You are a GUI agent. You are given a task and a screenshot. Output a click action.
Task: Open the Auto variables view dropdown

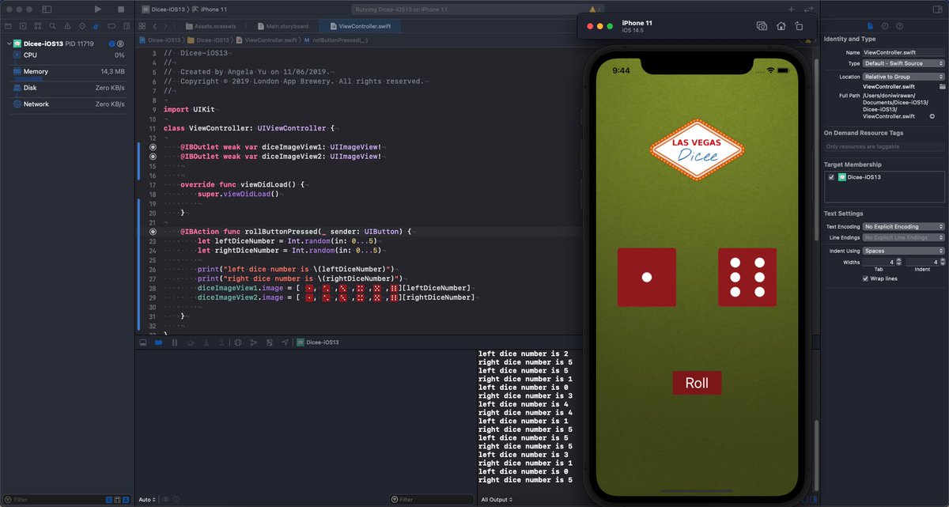147,500
